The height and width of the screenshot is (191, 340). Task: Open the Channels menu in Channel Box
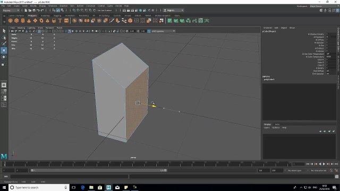[268, 28]
